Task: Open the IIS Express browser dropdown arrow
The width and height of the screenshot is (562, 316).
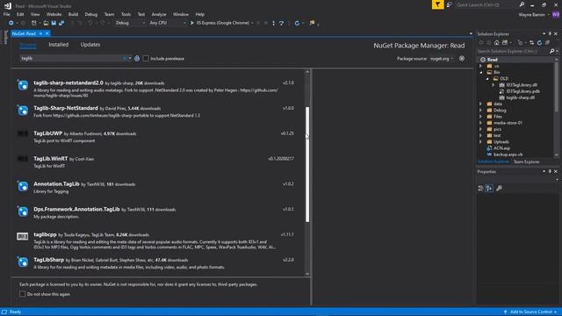Action: [x=252, y=23]
